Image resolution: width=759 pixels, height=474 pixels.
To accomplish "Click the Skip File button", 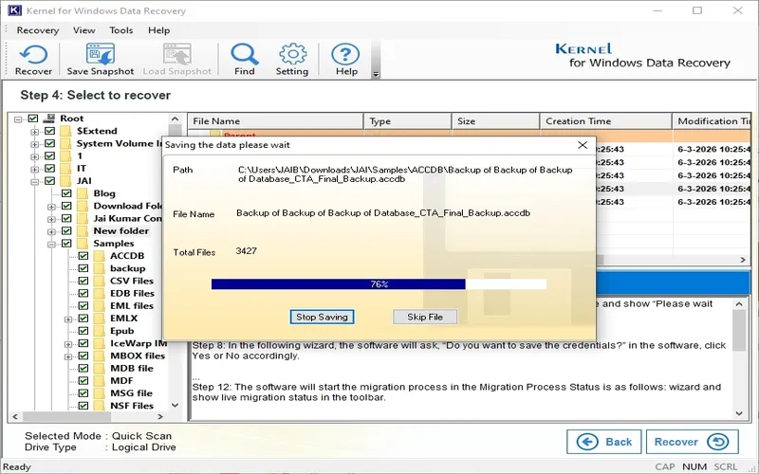I will (x=425, y=317).
